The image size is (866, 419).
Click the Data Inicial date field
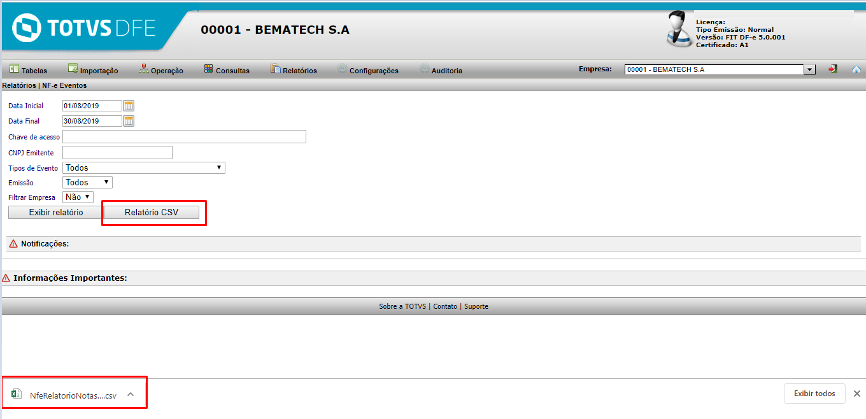click(x=92, y=106)
